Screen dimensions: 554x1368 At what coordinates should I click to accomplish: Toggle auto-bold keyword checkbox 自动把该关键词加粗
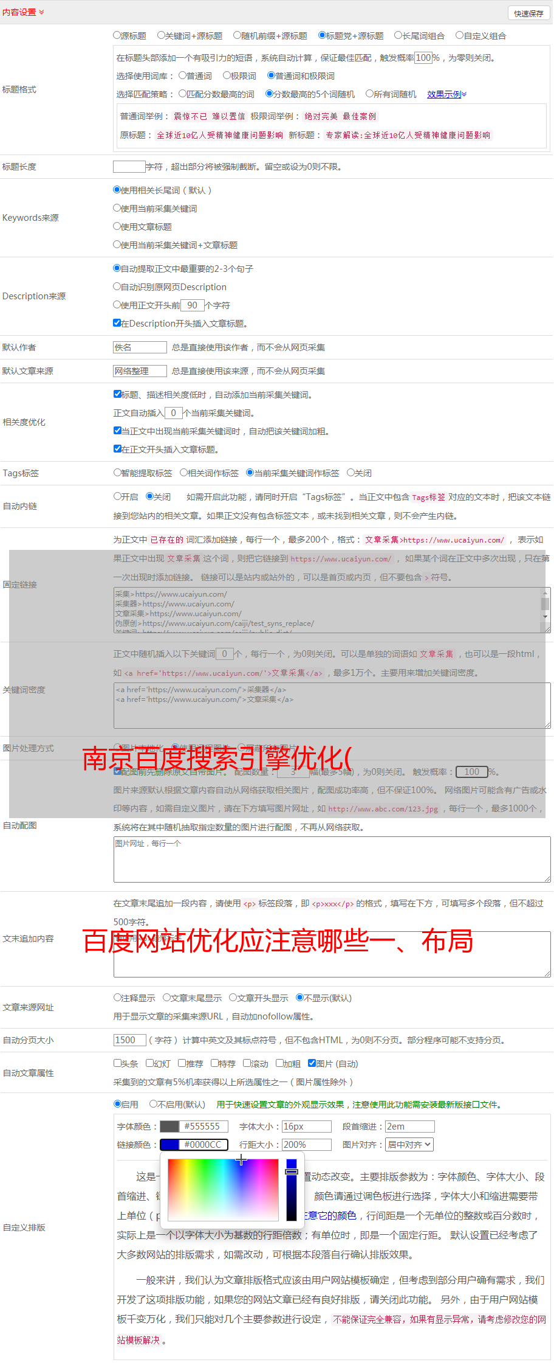tap(117, 431)
